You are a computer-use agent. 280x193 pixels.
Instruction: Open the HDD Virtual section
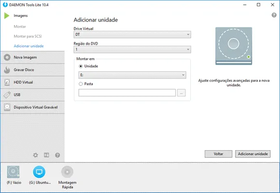pyautogui.click(x=32, y=82)
